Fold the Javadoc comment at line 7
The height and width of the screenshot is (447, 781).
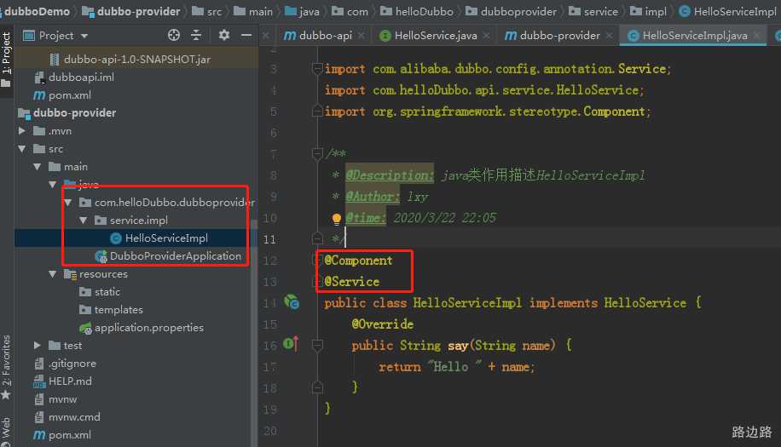coord(317,154)
